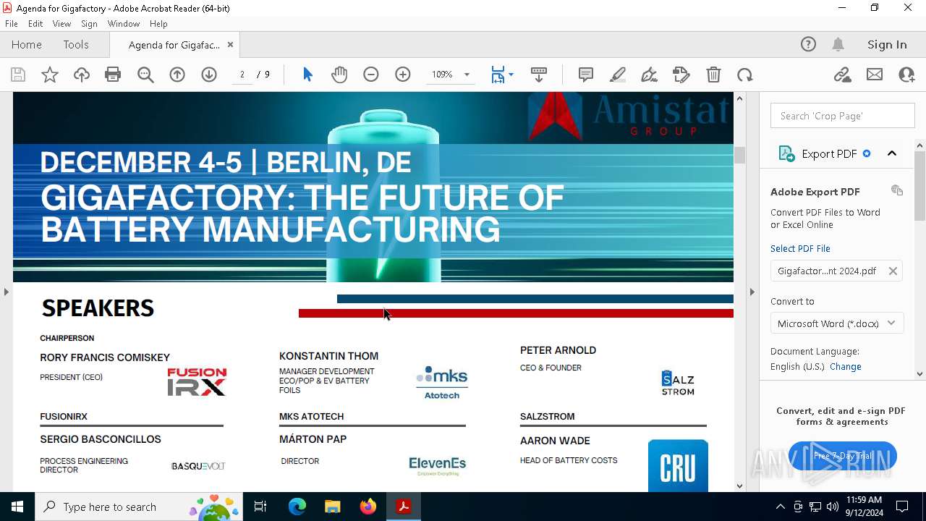Open the Sign menu
Viewport: 926px width, 521px height.
tap(89, 24)
